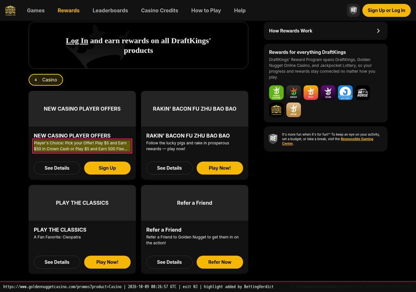This screenshot has height=292, width=416.
Task: Open the DK Horse app icon
Action: click(x=362, y=92)
